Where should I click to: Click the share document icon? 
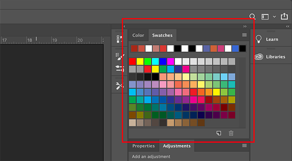click(284, 16)
